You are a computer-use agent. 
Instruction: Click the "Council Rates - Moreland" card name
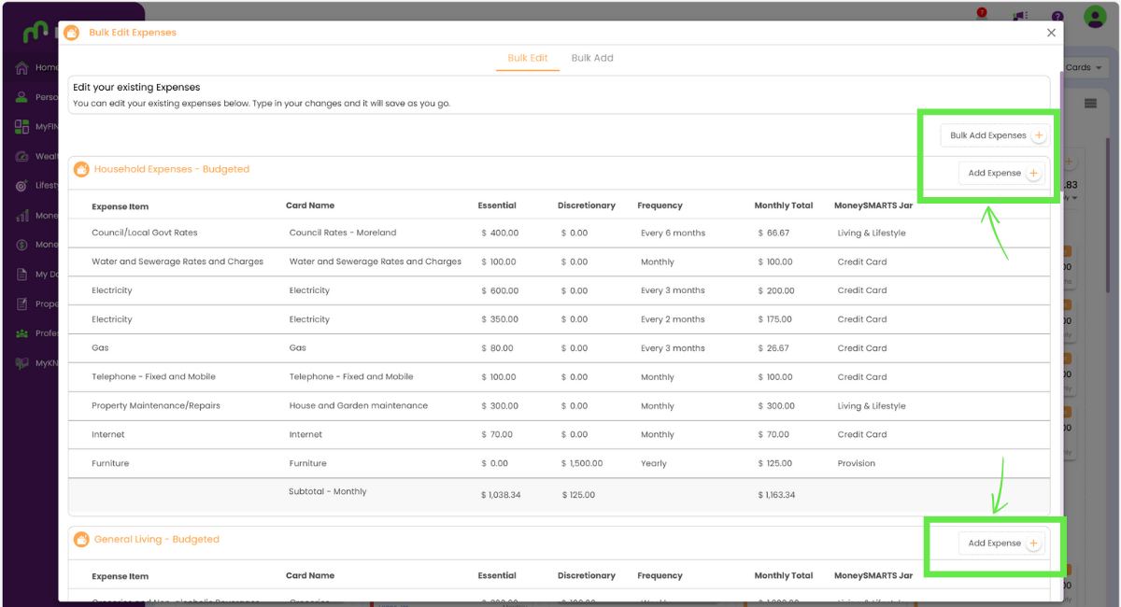point(343,233)
